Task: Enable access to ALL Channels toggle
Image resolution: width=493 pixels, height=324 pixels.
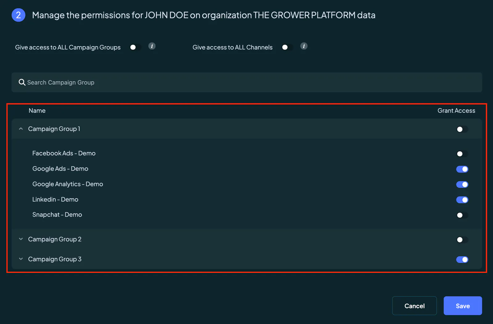Action: (287, 47)
